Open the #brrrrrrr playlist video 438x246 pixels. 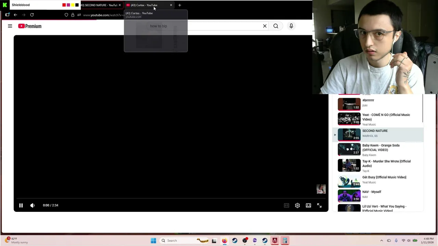[378, 104]
